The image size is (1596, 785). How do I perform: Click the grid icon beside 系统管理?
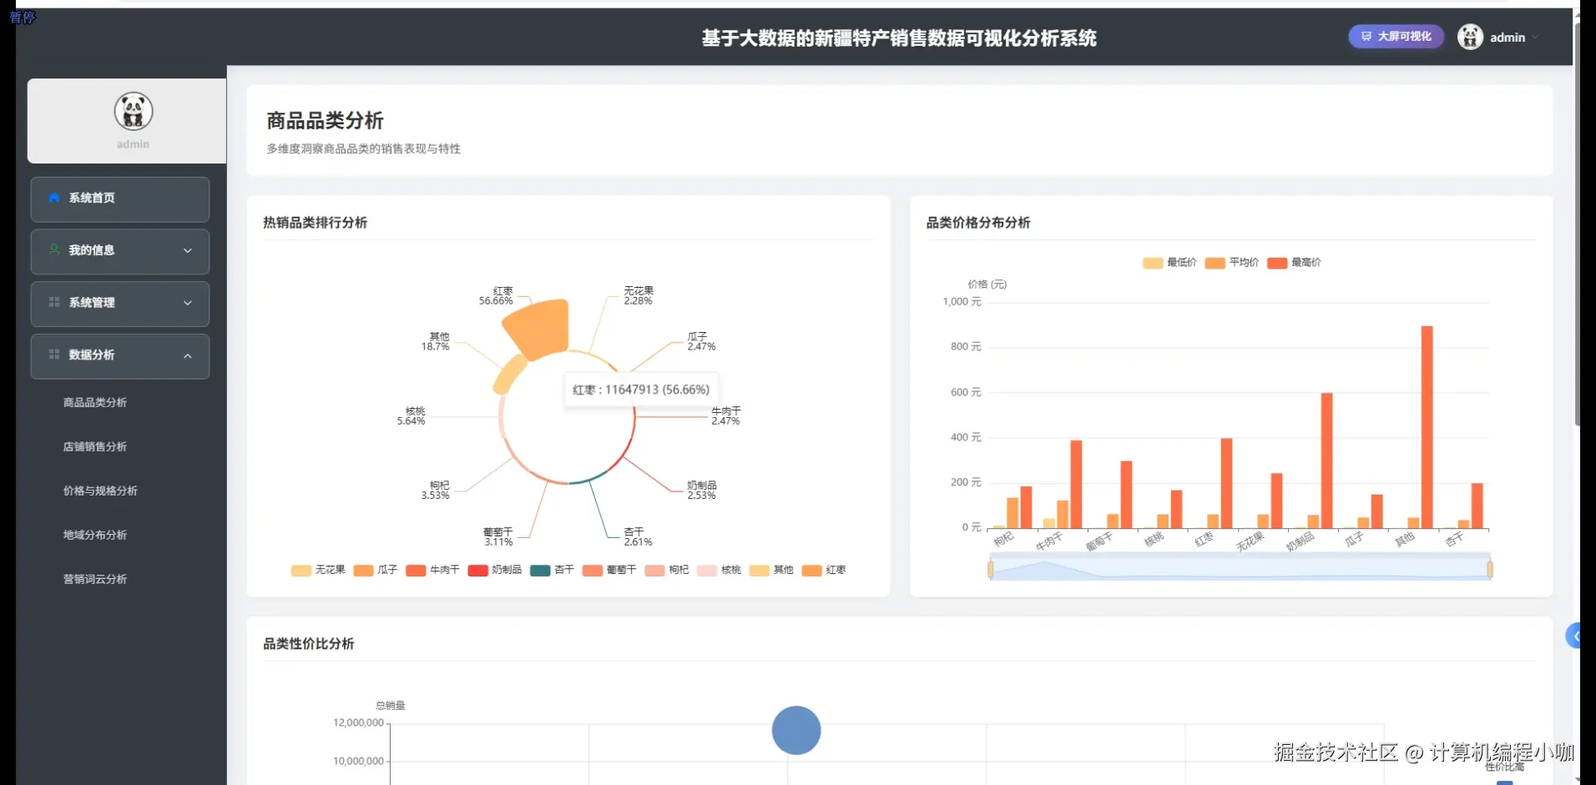tap(54, 302)
